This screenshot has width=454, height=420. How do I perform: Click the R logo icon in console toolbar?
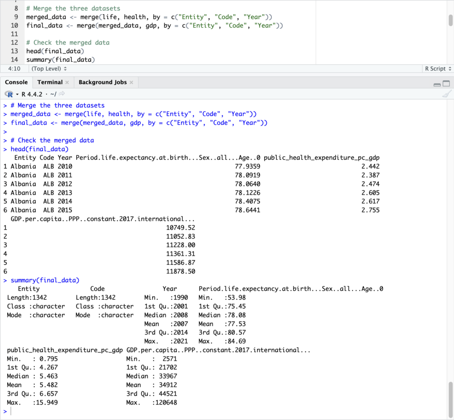click(8, 94)
